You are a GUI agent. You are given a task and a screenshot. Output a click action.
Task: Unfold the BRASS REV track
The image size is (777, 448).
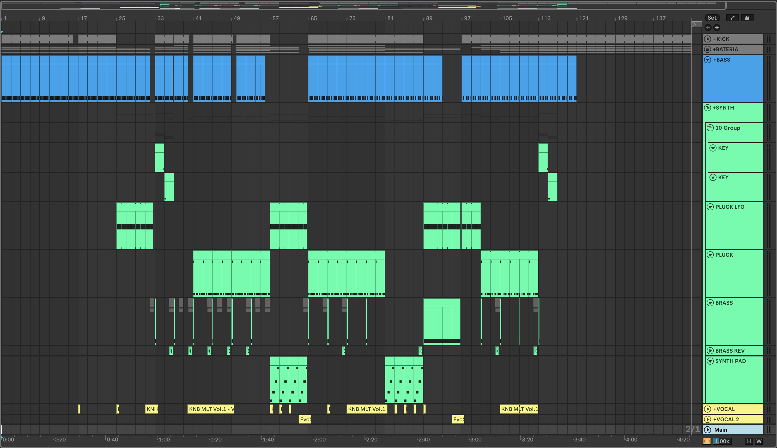tap(710, 351)
